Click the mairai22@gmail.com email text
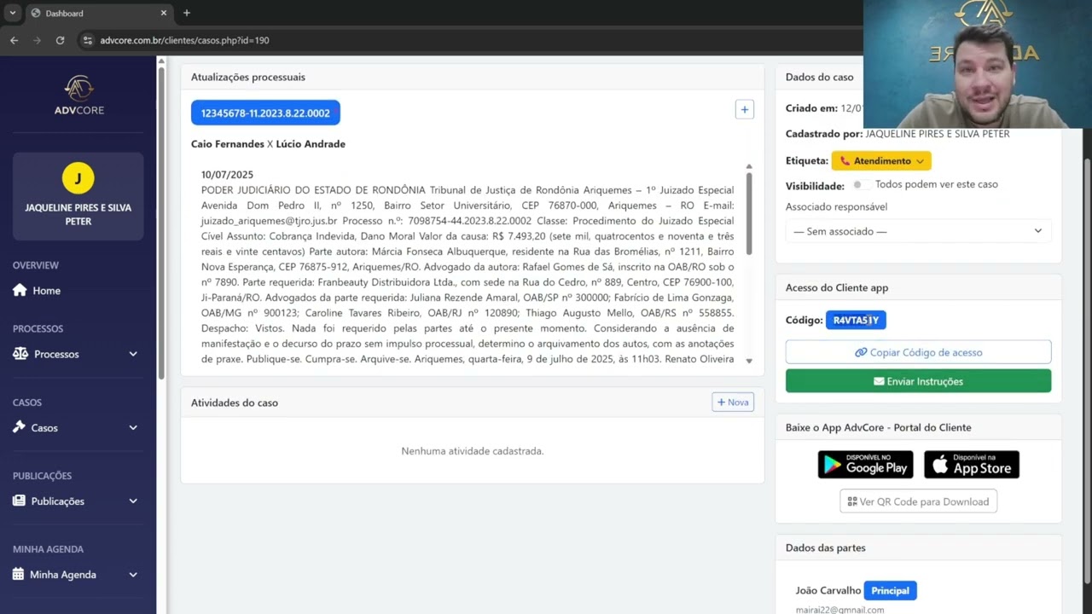The width and height of the screenshot is (1092, 614). [839, 610]
